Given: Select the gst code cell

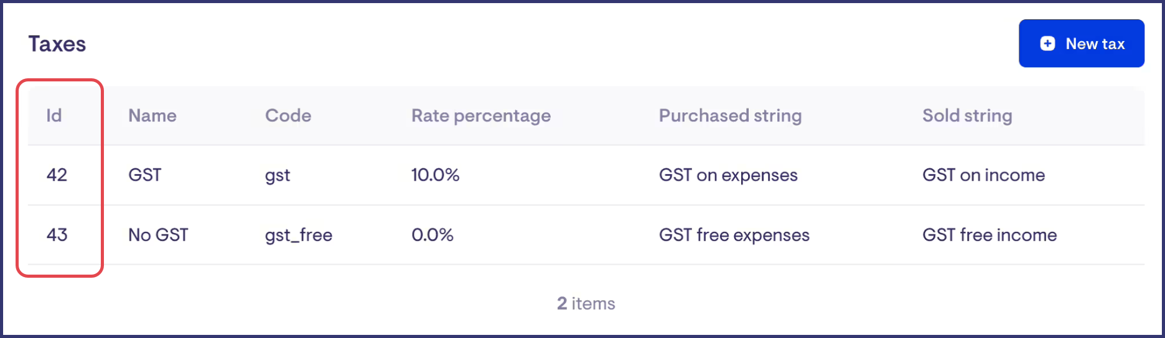Looking at the screenshot, I should [278, 176].
